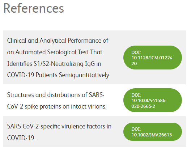This screenshot has height=148, width=187.
Task: Click the 'COVID-19 Patients Semiquantitatively' text line
Action: click(x=59, y=75)
